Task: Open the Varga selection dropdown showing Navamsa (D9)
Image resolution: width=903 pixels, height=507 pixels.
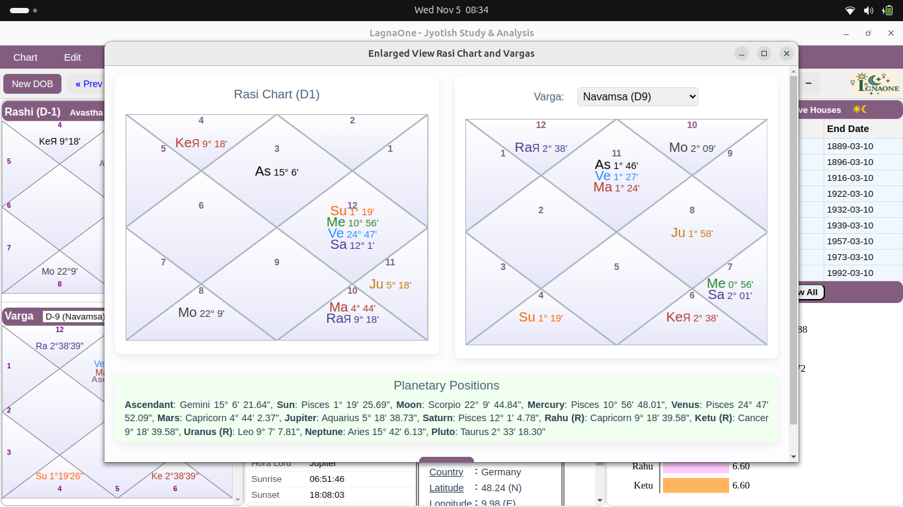Action: coord(637,96)
